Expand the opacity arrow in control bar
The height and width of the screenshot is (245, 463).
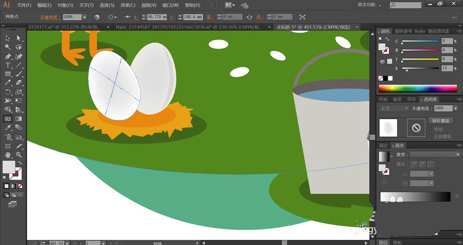[84, 17]
